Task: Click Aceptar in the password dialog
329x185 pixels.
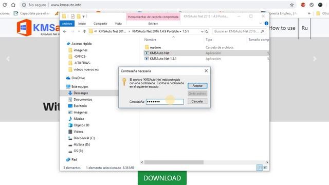Action: 197,86
